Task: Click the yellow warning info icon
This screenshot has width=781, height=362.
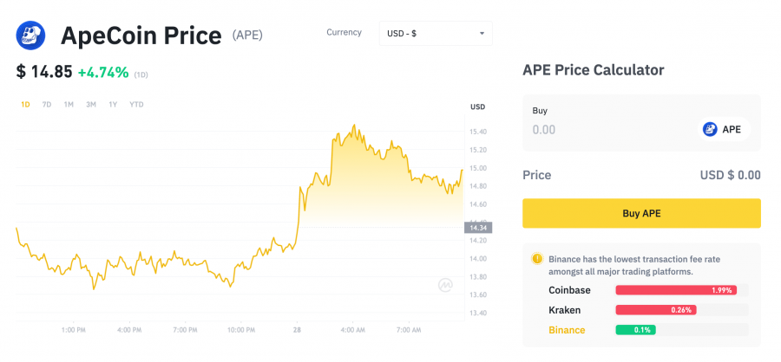Action: click(537, 259)
